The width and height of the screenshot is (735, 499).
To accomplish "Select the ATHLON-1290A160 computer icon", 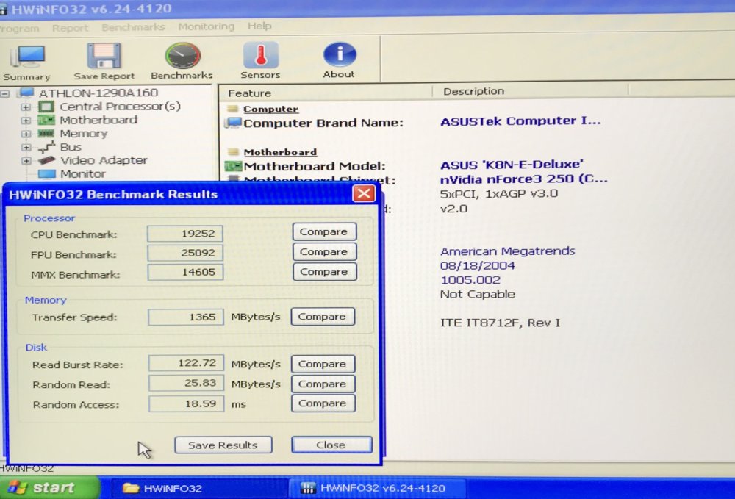I will click(x=27, y=93).
